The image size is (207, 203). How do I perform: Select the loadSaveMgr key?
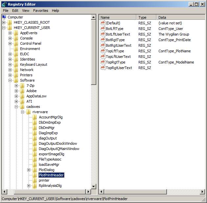[49, 165]
